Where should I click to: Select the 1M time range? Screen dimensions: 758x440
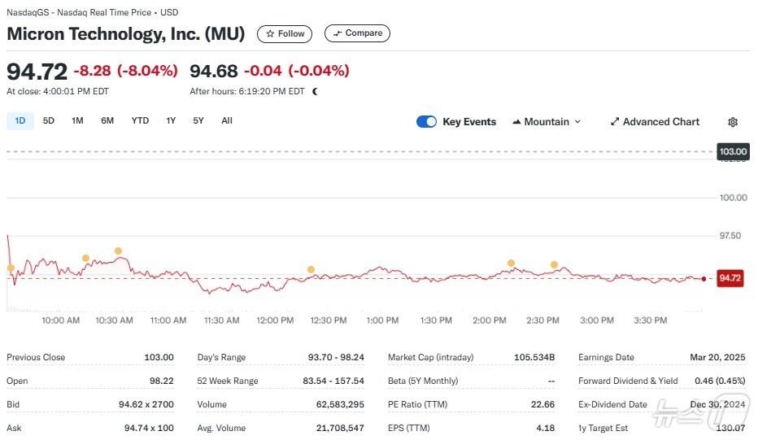77,121
